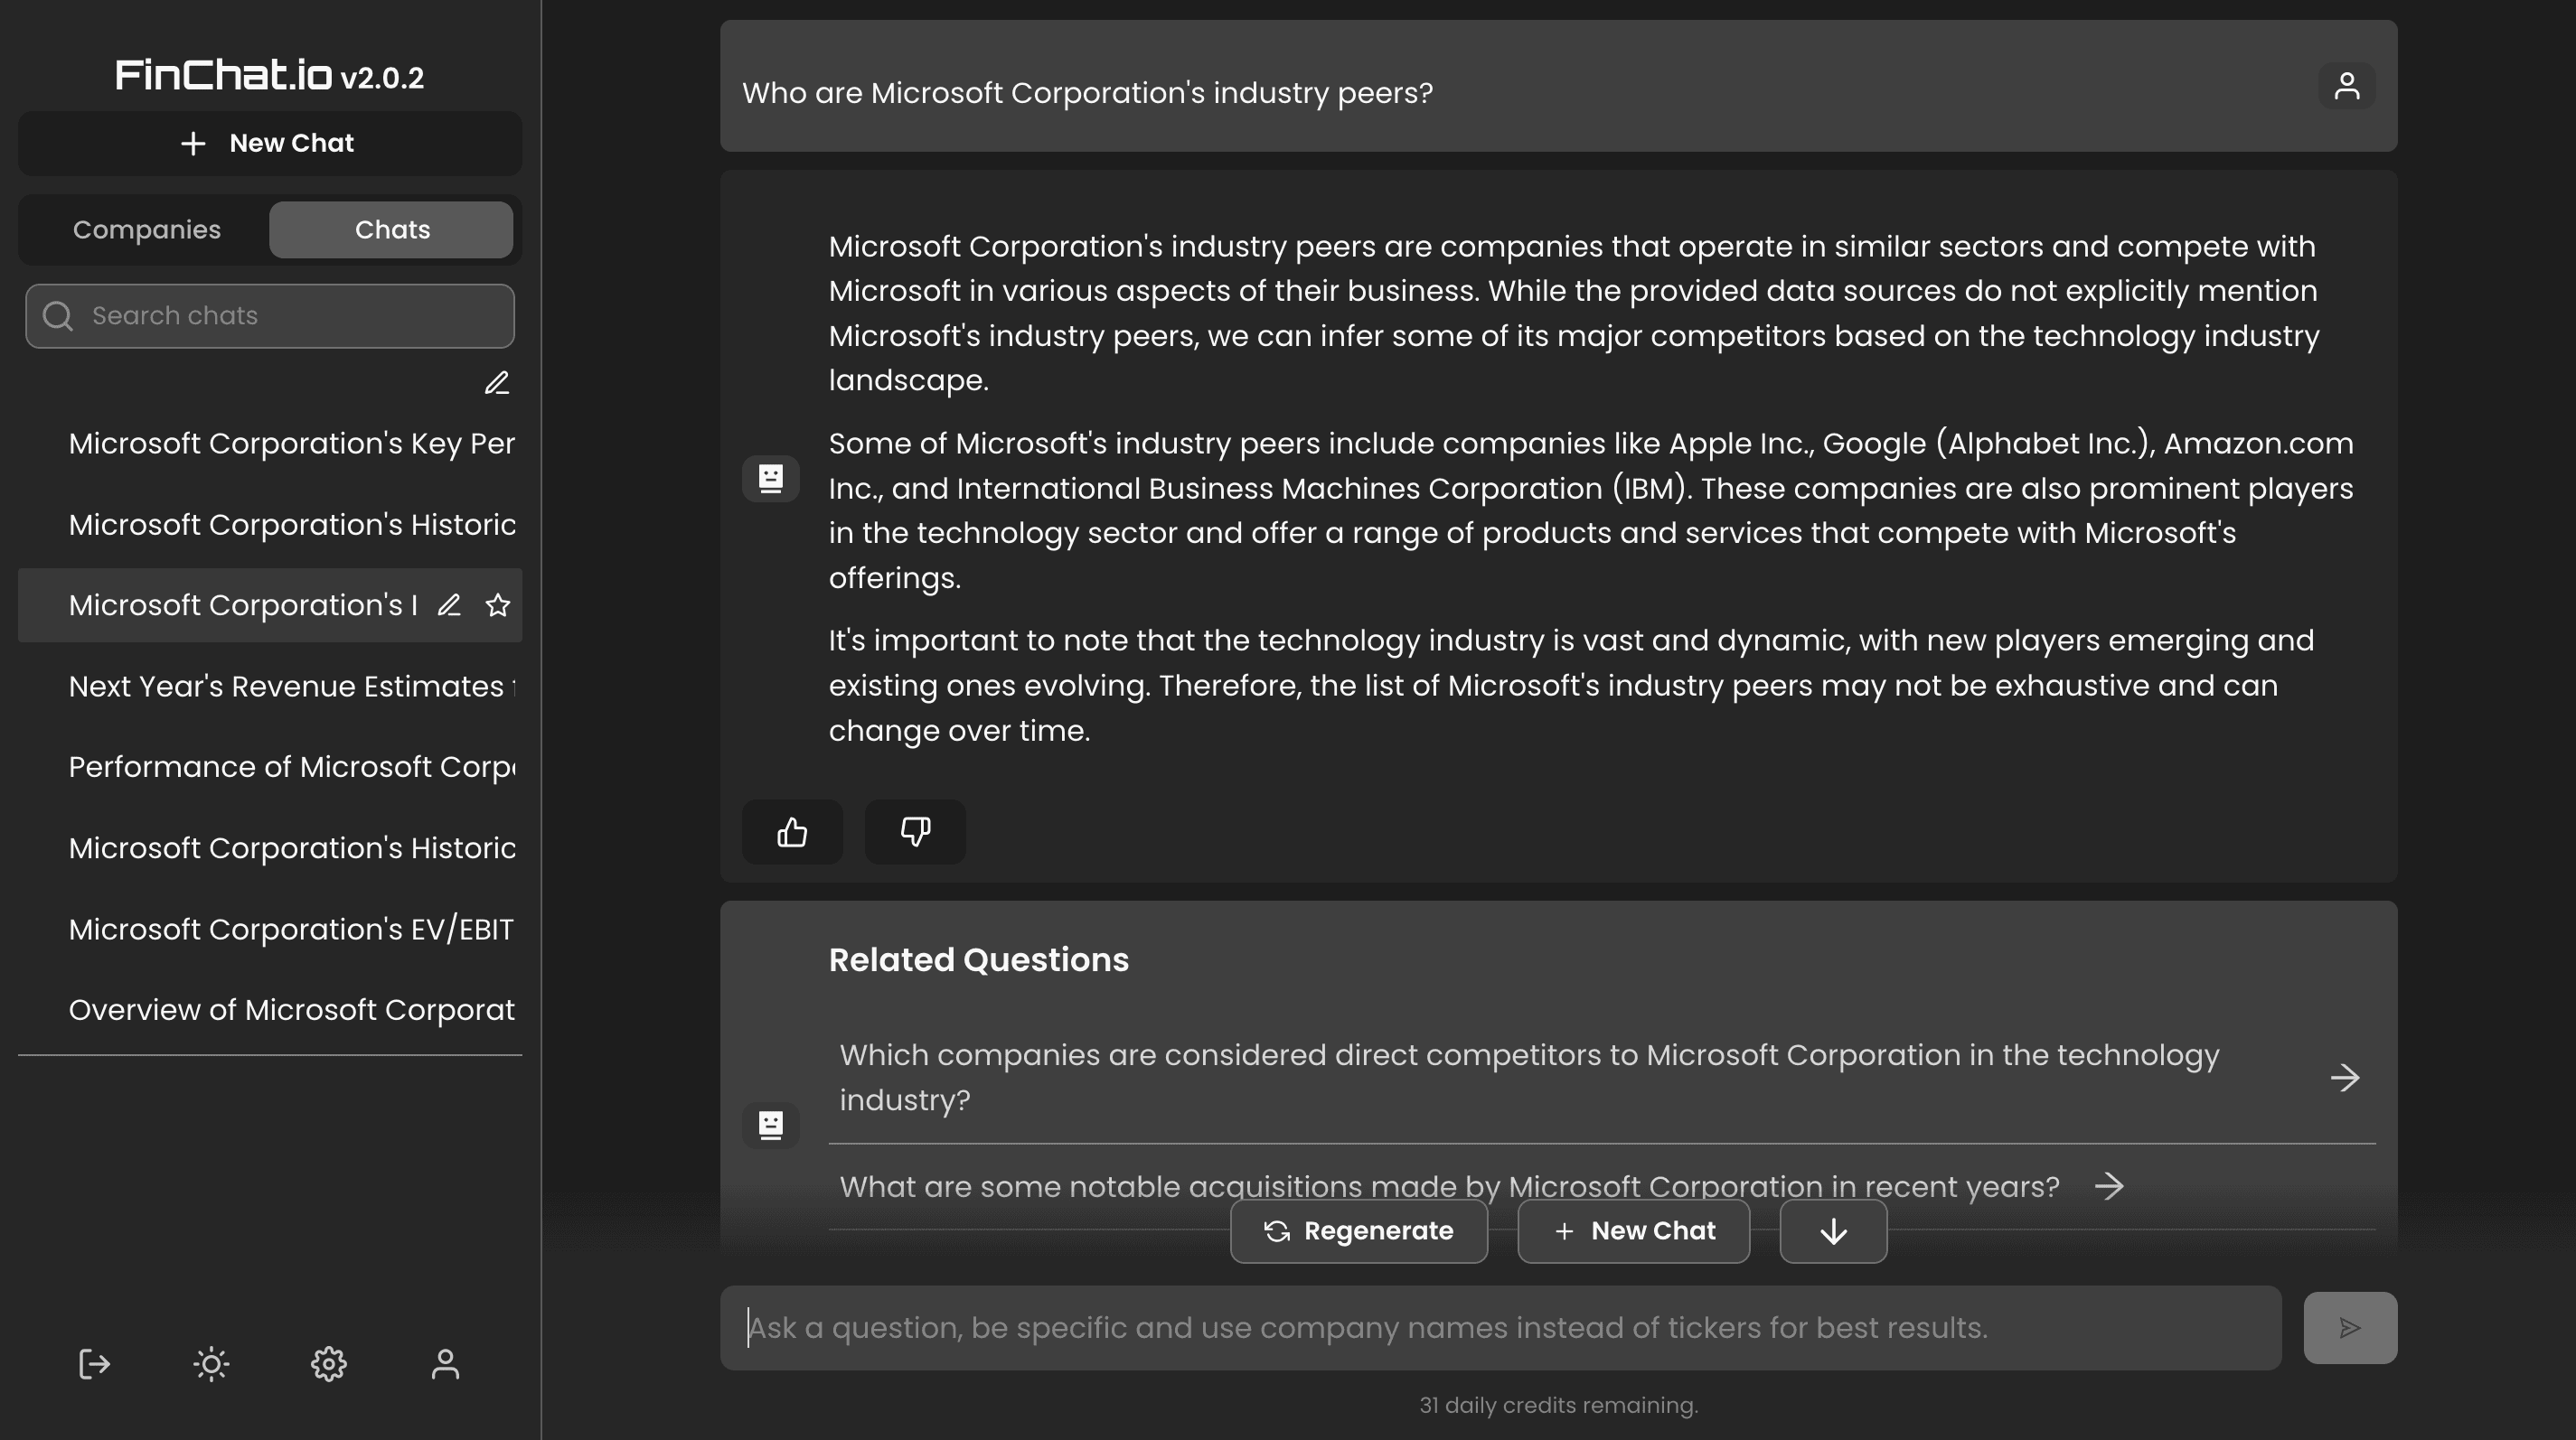The image size is (2576, 1440).
Task: Select the notable acquisitions related question
Action: pyautogui.click(x=1602, y=1186)
